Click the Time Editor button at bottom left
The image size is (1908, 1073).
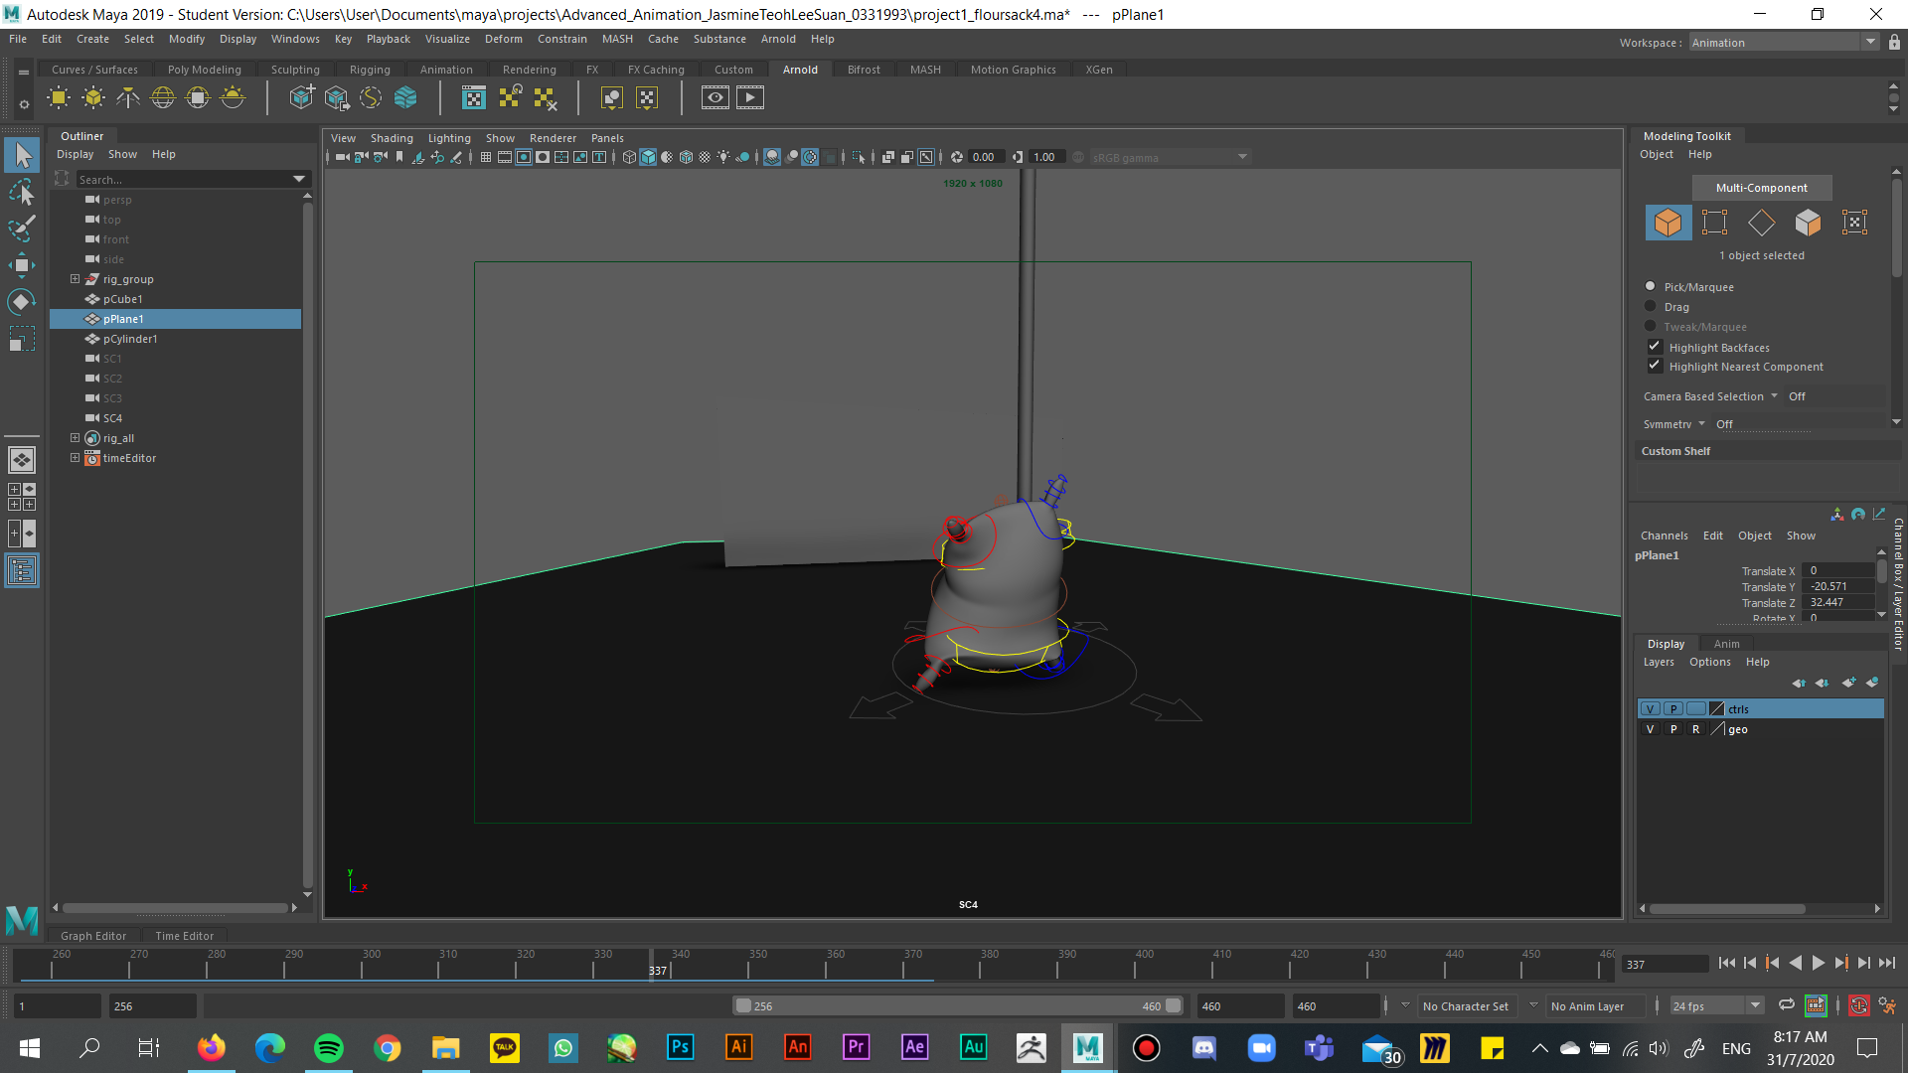point(185,935)
